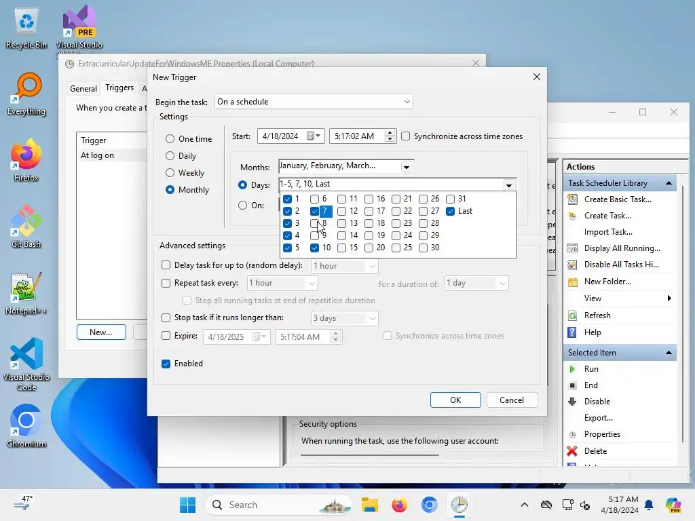
Task: Launch Notepad++ desktop shortcut
Action: [x=26, y=293]
